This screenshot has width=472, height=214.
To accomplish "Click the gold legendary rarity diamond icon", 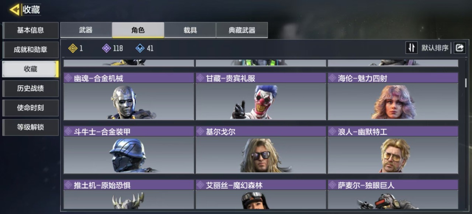I will [73, 48].
